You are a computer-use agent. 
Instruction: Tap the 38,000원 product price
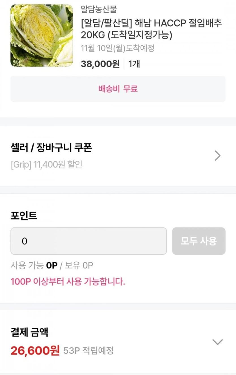(100, 64)
